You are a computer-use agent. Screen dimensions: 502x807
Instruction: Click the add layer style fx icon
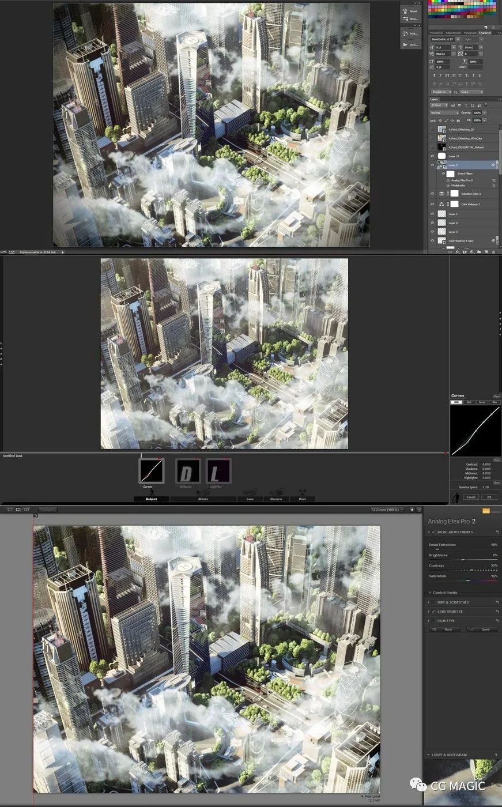click(457, 252)
